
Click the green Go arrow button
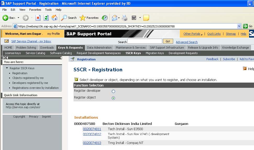point(245,26)
